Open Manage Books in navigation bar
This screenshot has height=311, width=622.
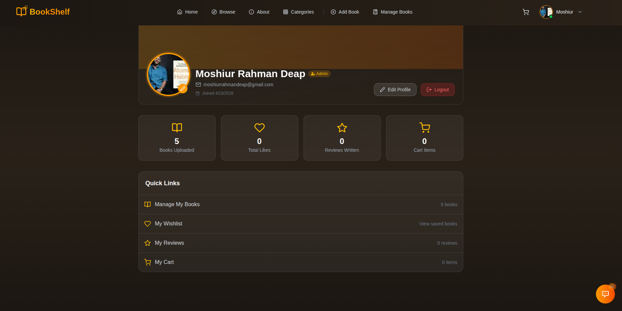393,12
